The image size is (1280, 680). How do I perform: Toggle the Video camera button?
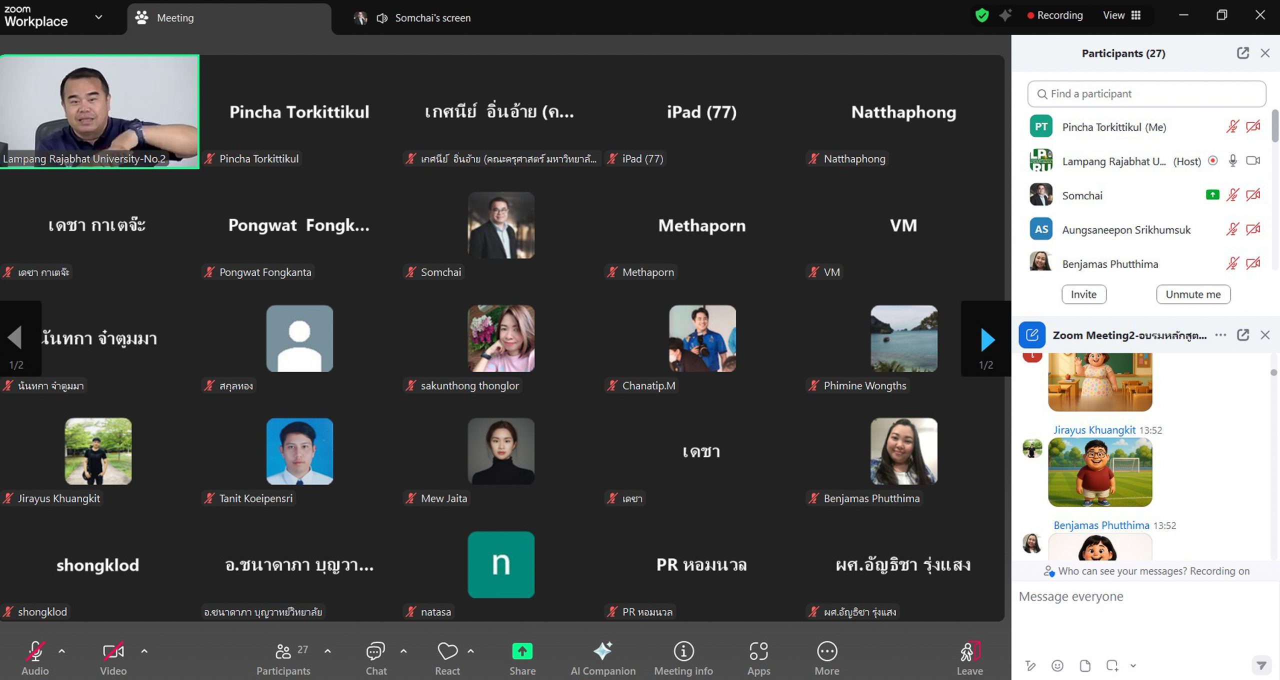113,658
